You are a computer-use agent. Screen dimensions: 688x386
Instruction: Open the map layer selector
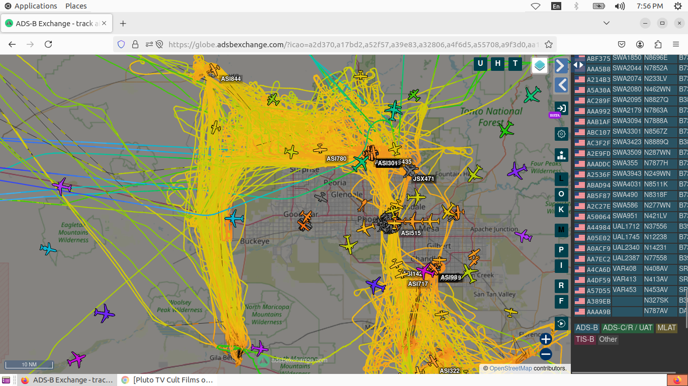click(x=540, y=65)
